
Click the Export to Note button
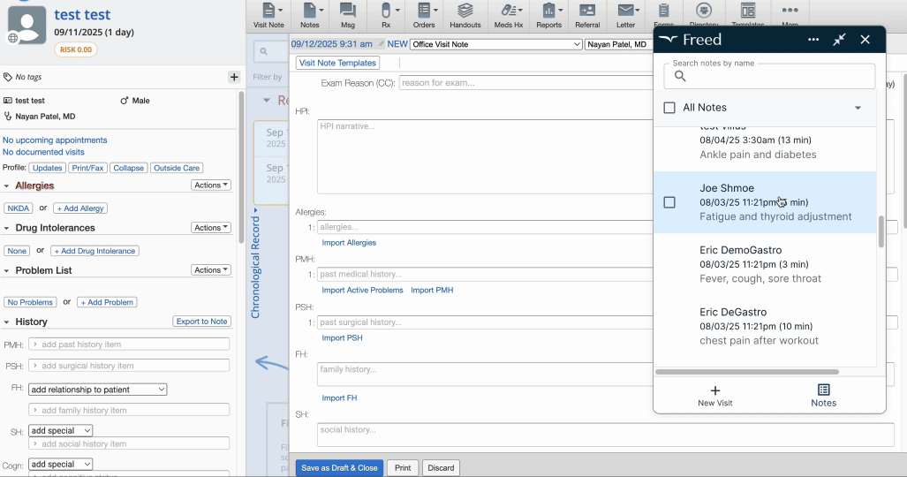point(202,322)
